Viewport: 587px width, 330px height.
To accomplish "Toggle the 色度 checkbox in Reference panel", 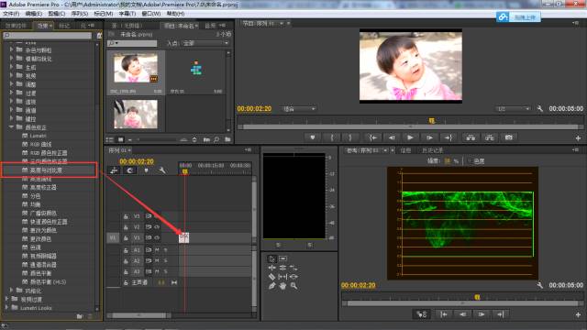I will (x=471, y=161).
